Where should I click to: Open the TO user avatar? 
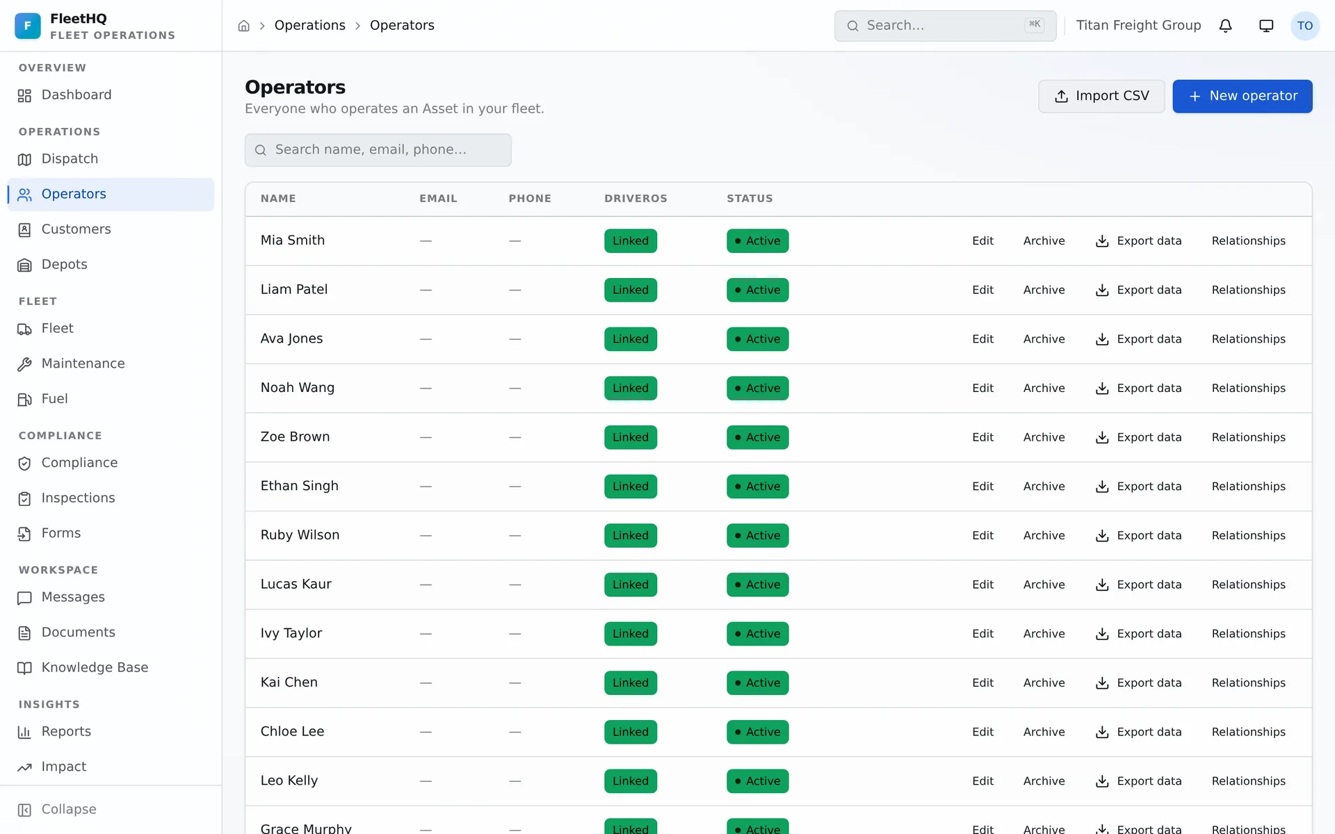point(1304,26)
